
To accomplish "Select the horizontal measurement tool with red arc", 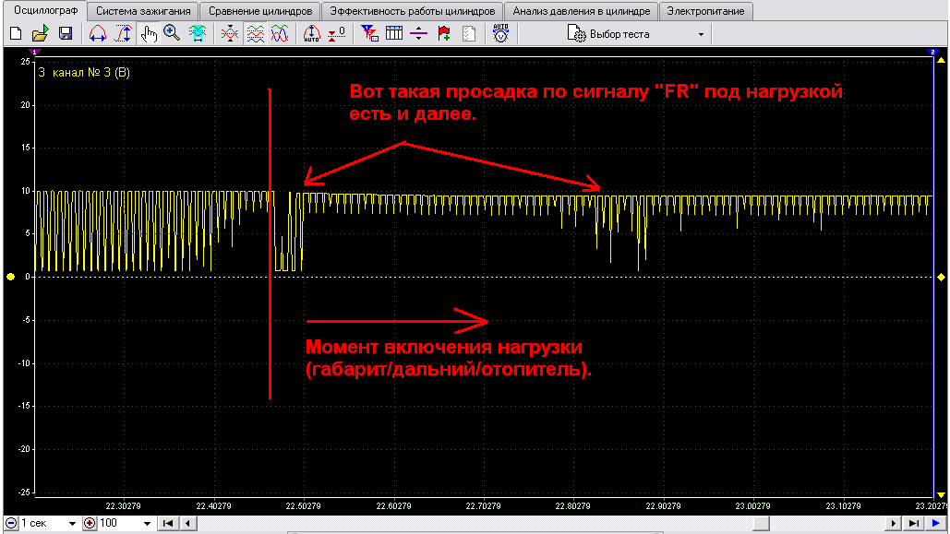I will pos(98,33).
